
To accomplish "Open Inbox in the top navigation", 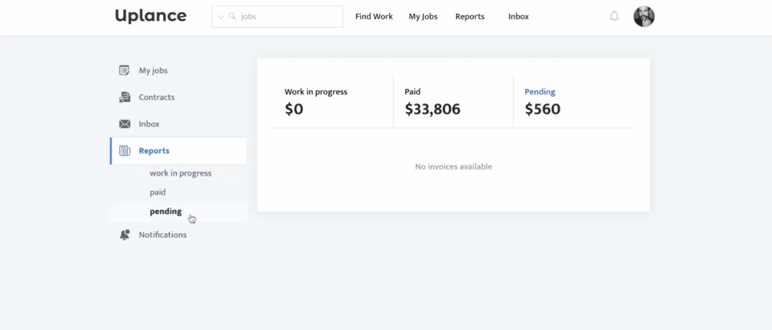I will click(518, 16).
